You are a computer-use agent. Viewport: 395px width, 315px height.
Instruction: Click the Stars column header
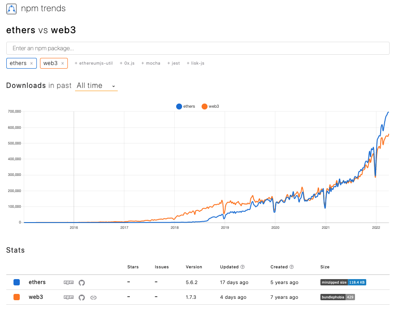click(x=133, y=267)
